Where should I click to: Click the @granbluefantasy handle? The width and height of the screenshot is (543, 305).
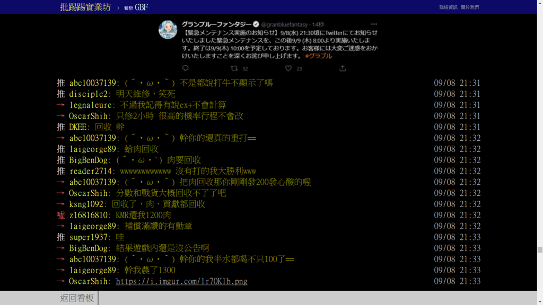point(284,24)
